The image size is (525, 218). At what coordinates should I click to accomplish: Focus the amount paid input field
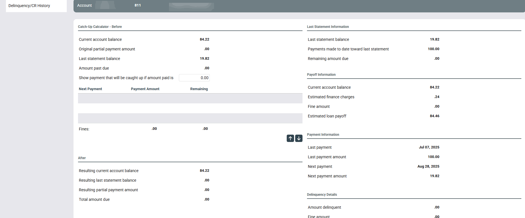click(194, 78)
